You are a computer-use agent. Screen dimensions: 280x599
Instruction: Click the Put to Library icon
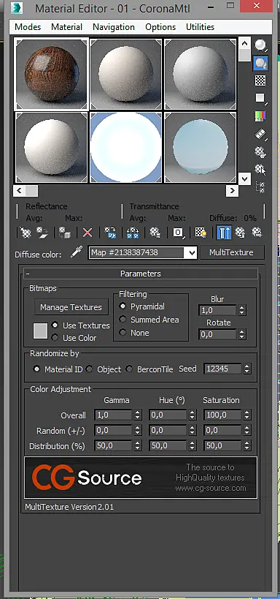click(x=155, y=233)
